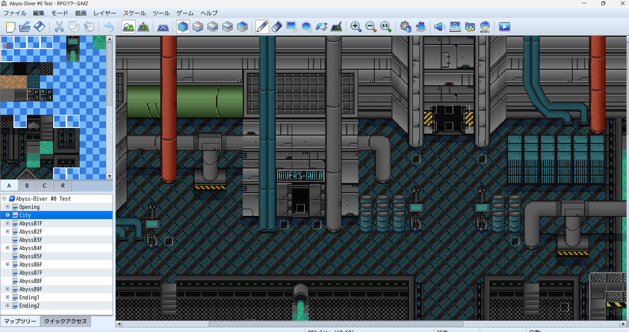Switch to the マップツリー tab
The image size is (629, 332).
click(x=20, y=321)
